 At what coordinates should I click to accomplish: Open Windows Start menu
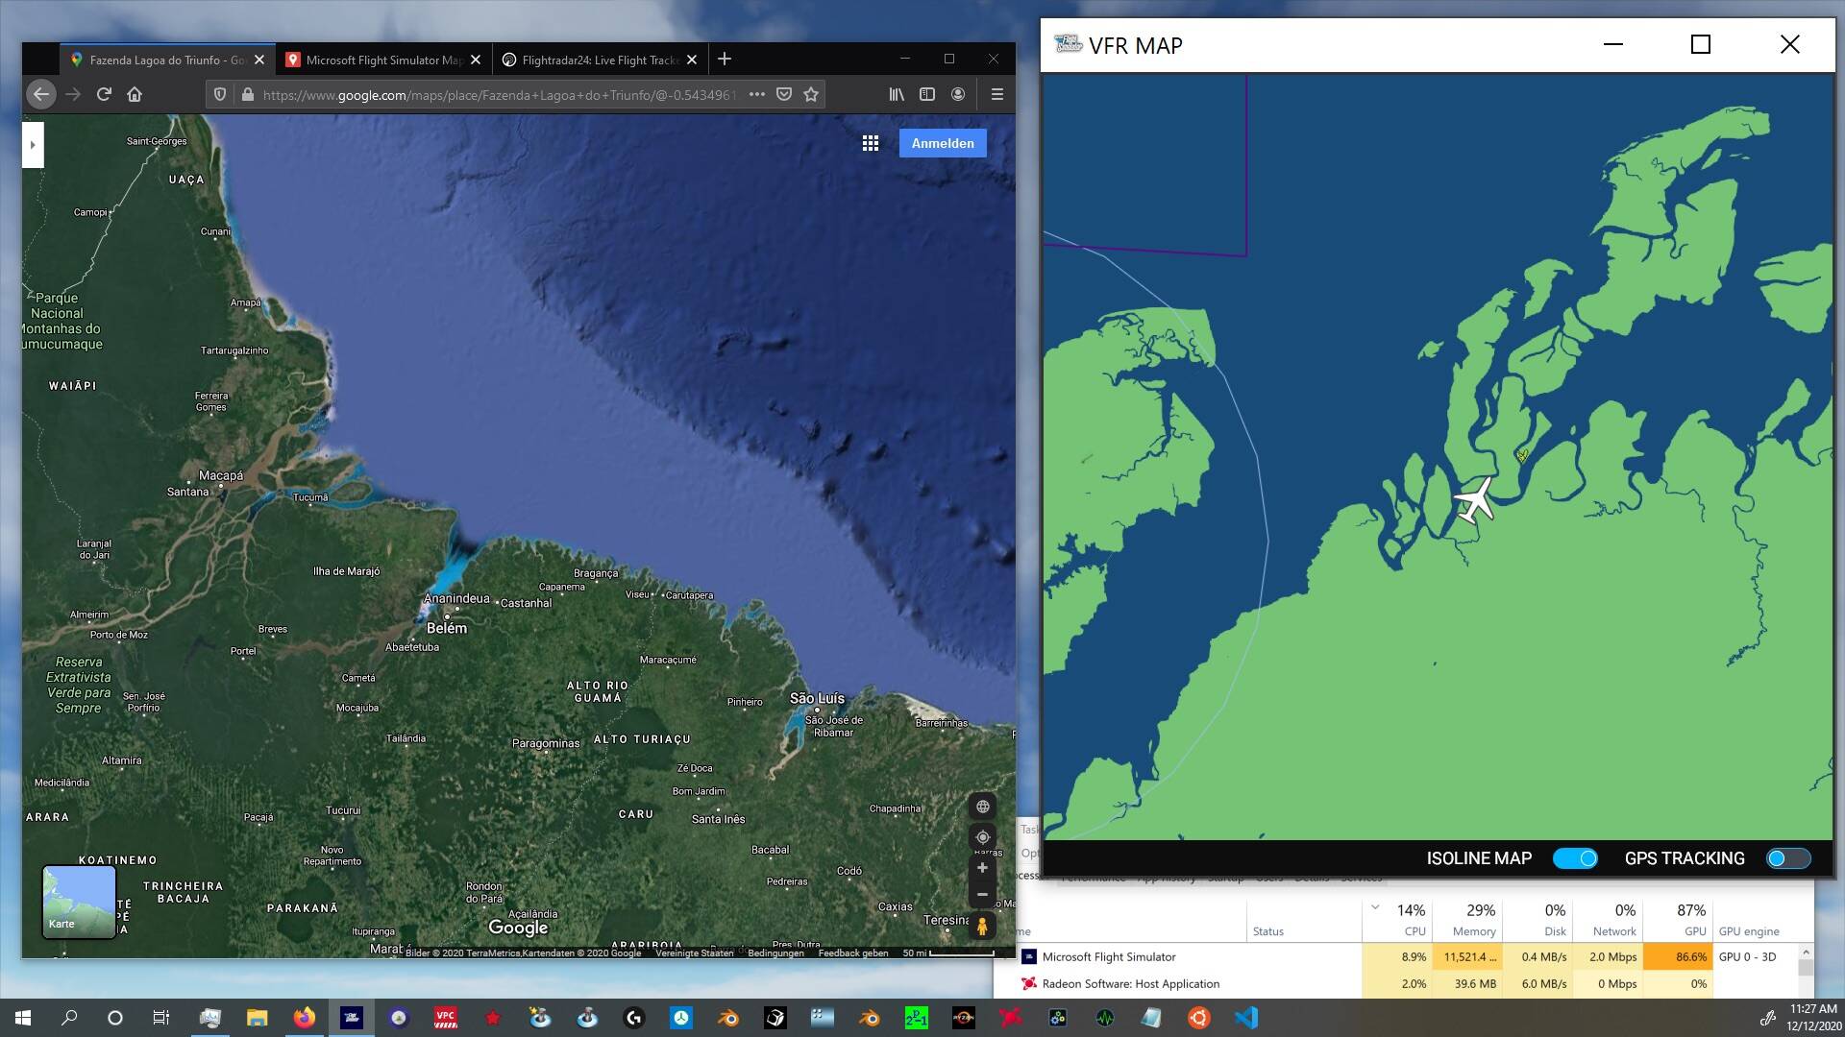point(23,1018)
